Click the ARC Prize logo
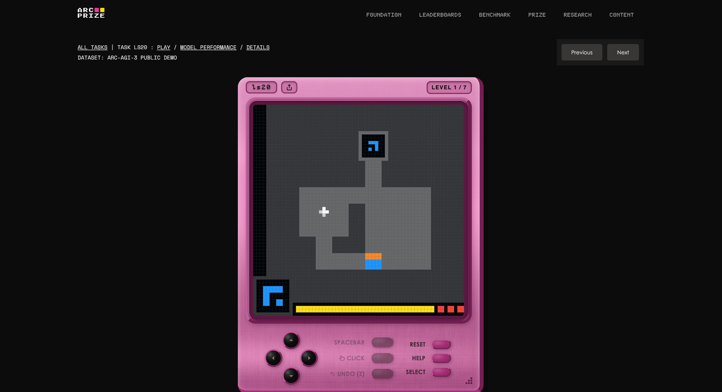 tap(91, 13)
